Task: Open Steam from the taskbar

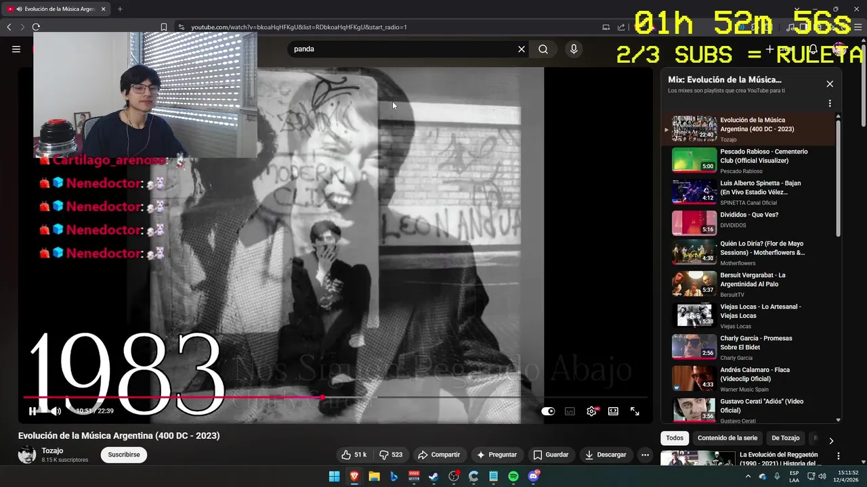Action: [x=433, y=477]
